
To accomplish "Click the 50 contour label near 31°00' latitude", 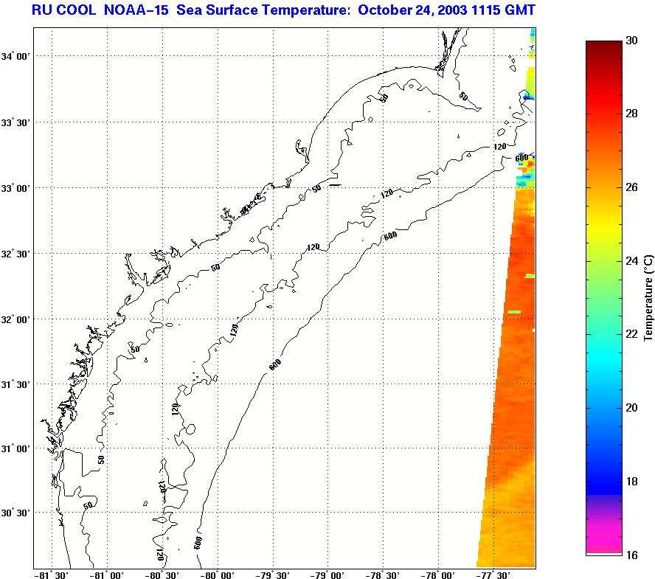I will (101, 460).
